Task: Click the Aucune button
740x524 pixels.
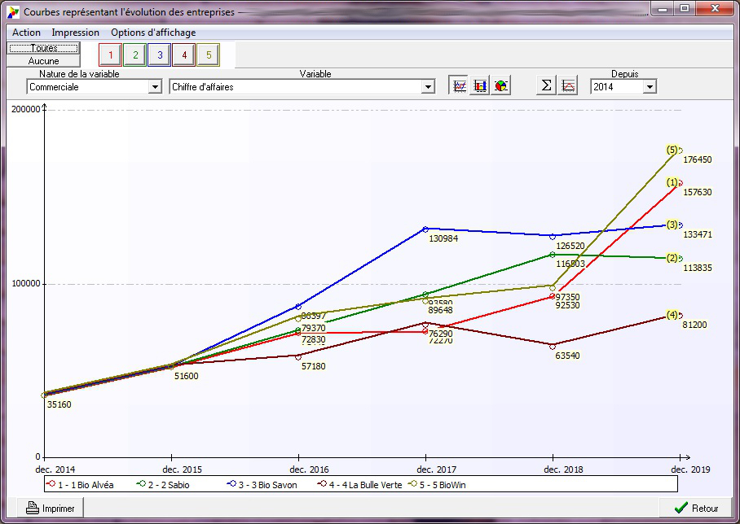Action: 43,61
